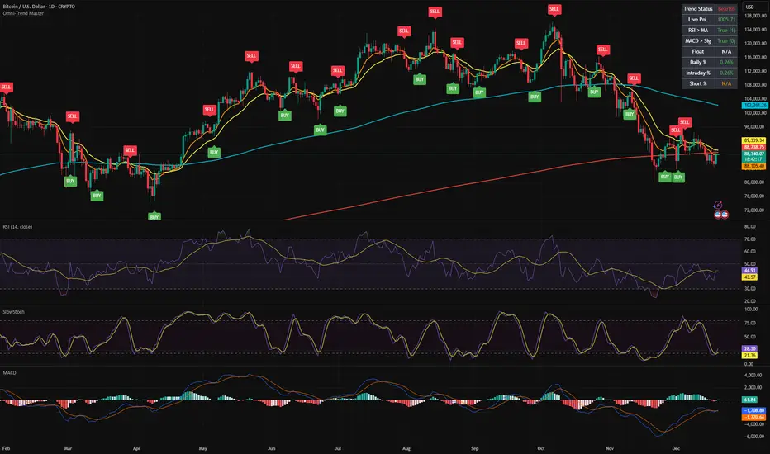770x454 pixels.
Task: Click the True (1) value cell
Action: (x=726, y=31)
